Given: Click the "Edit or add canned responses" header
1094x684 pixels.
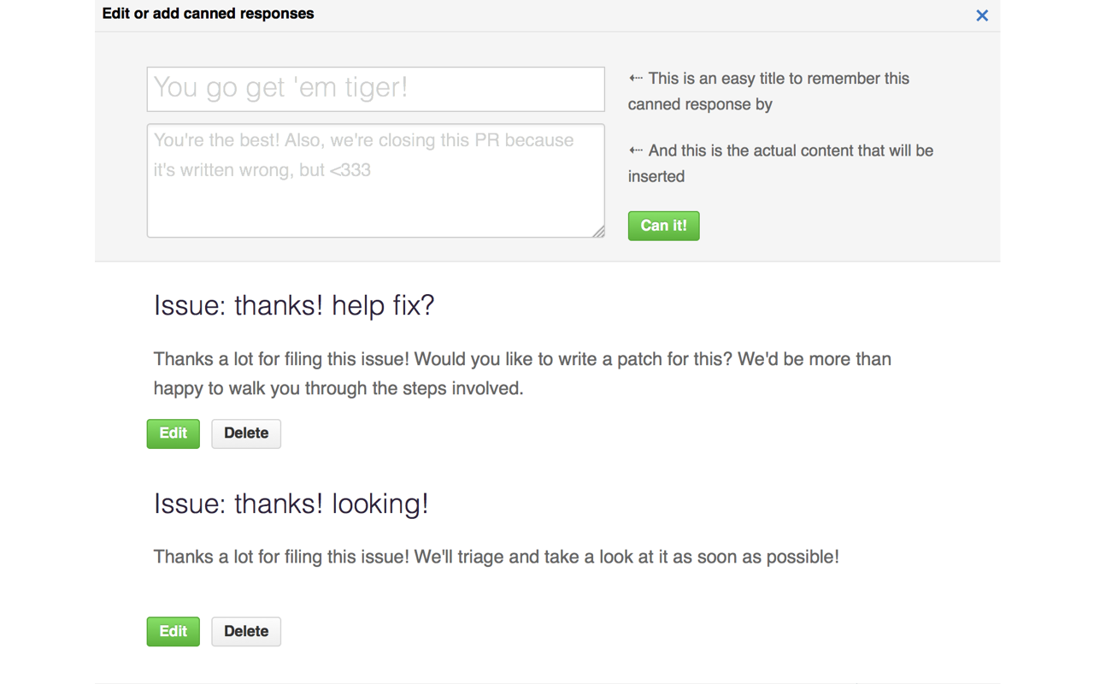Looking at the screenshot, I should 208,14.
